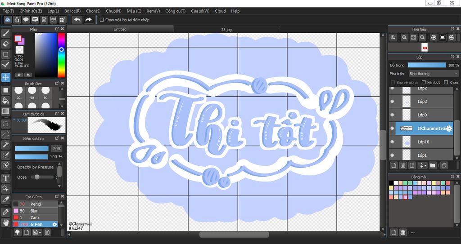Viewport: 461px width, 244px height.
Task: Click the brush cloud download icon
Action: [x=18, y=232]
